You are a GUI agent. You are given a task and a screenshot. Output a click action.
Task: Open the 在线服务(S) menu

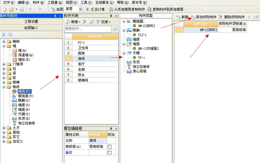pyautogui.click(x=105, y=3)
